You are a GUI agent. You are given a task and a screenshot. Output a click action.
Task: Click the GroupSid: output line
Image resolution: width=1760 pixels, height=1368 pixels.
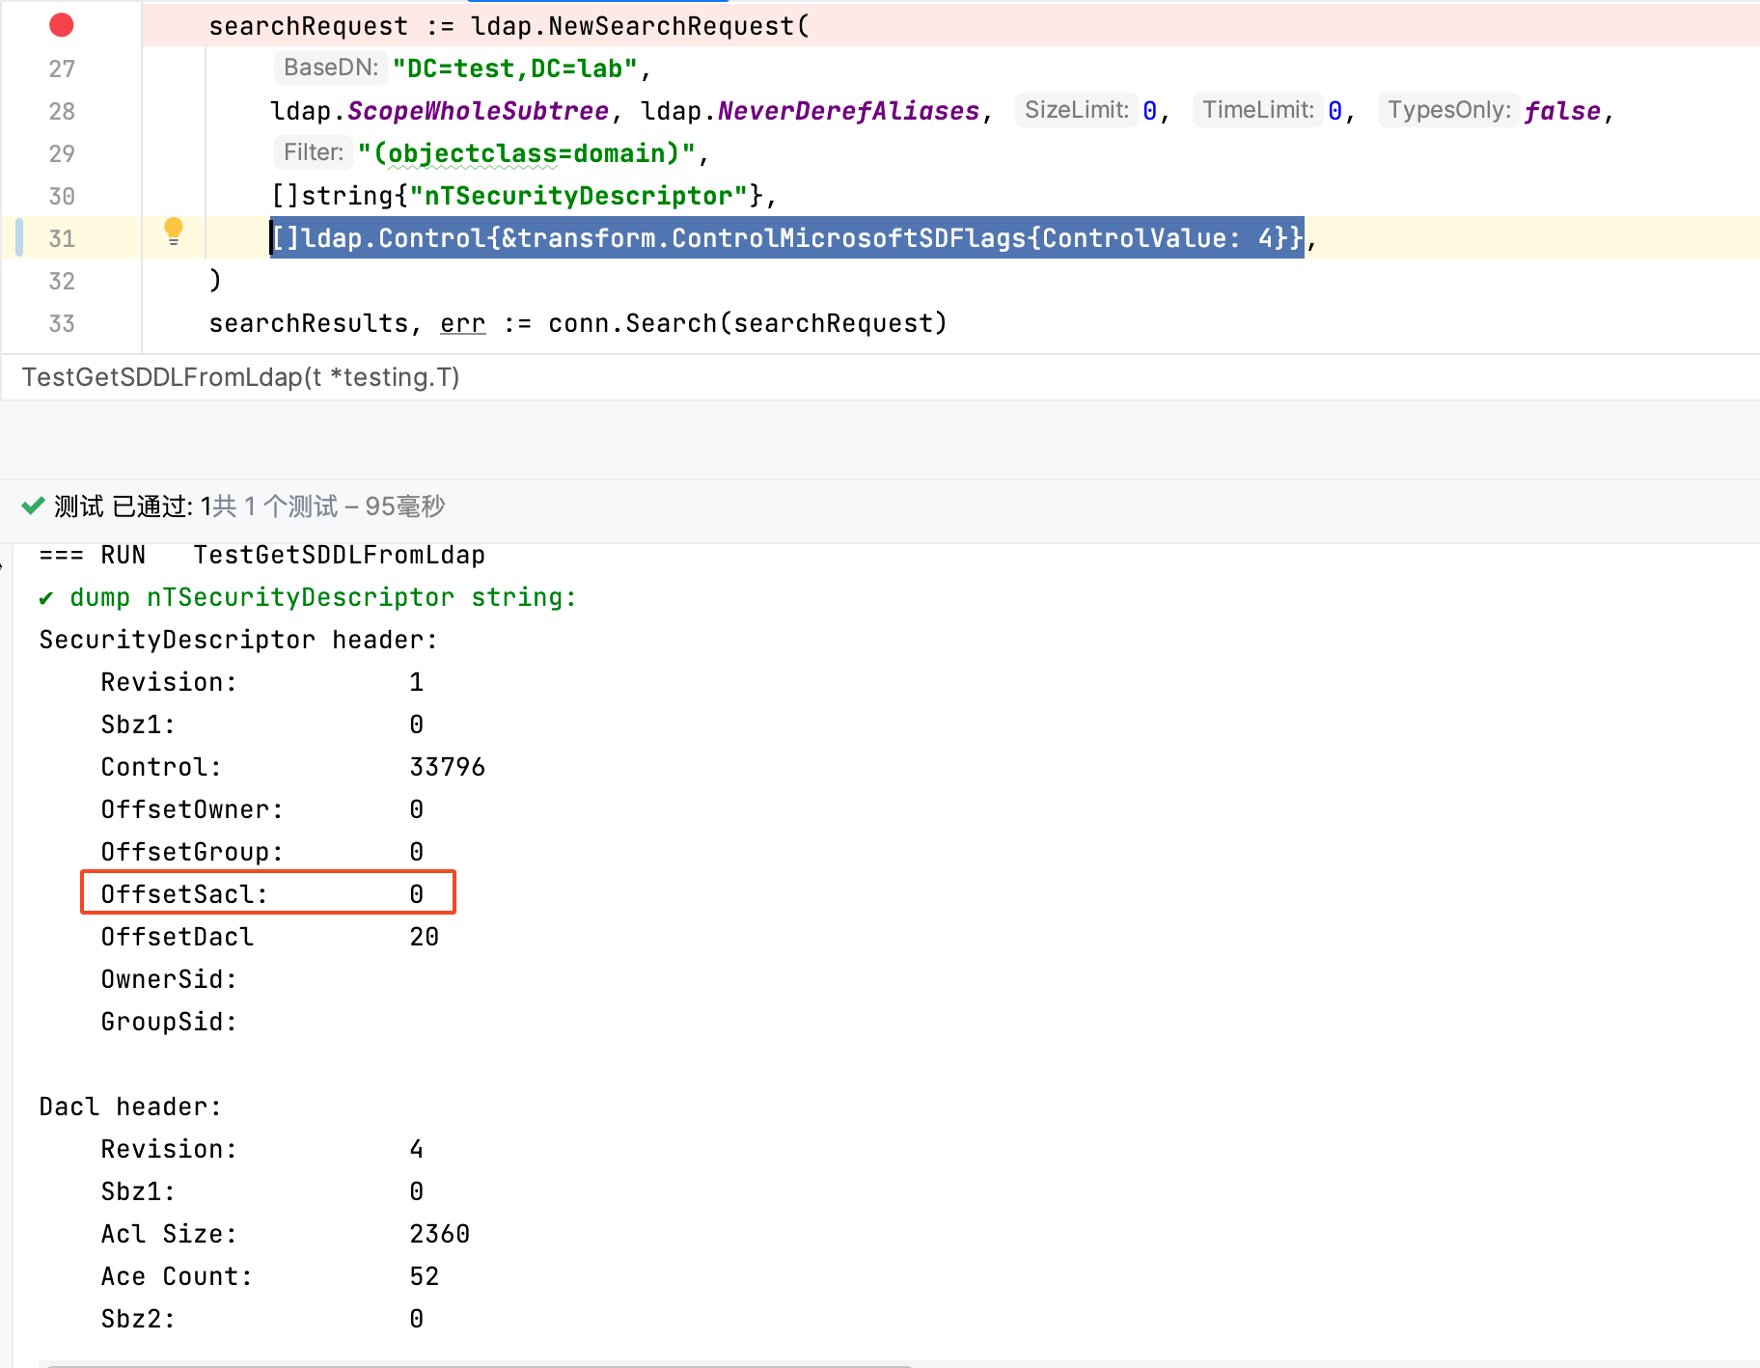pos(170,1022)
